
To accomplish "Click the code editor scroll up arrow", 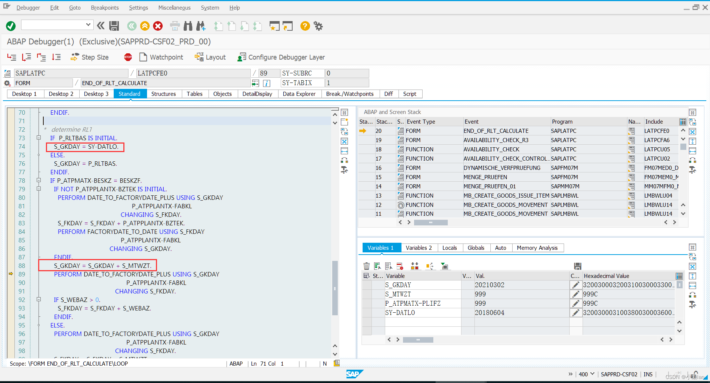I will point(335,114).
